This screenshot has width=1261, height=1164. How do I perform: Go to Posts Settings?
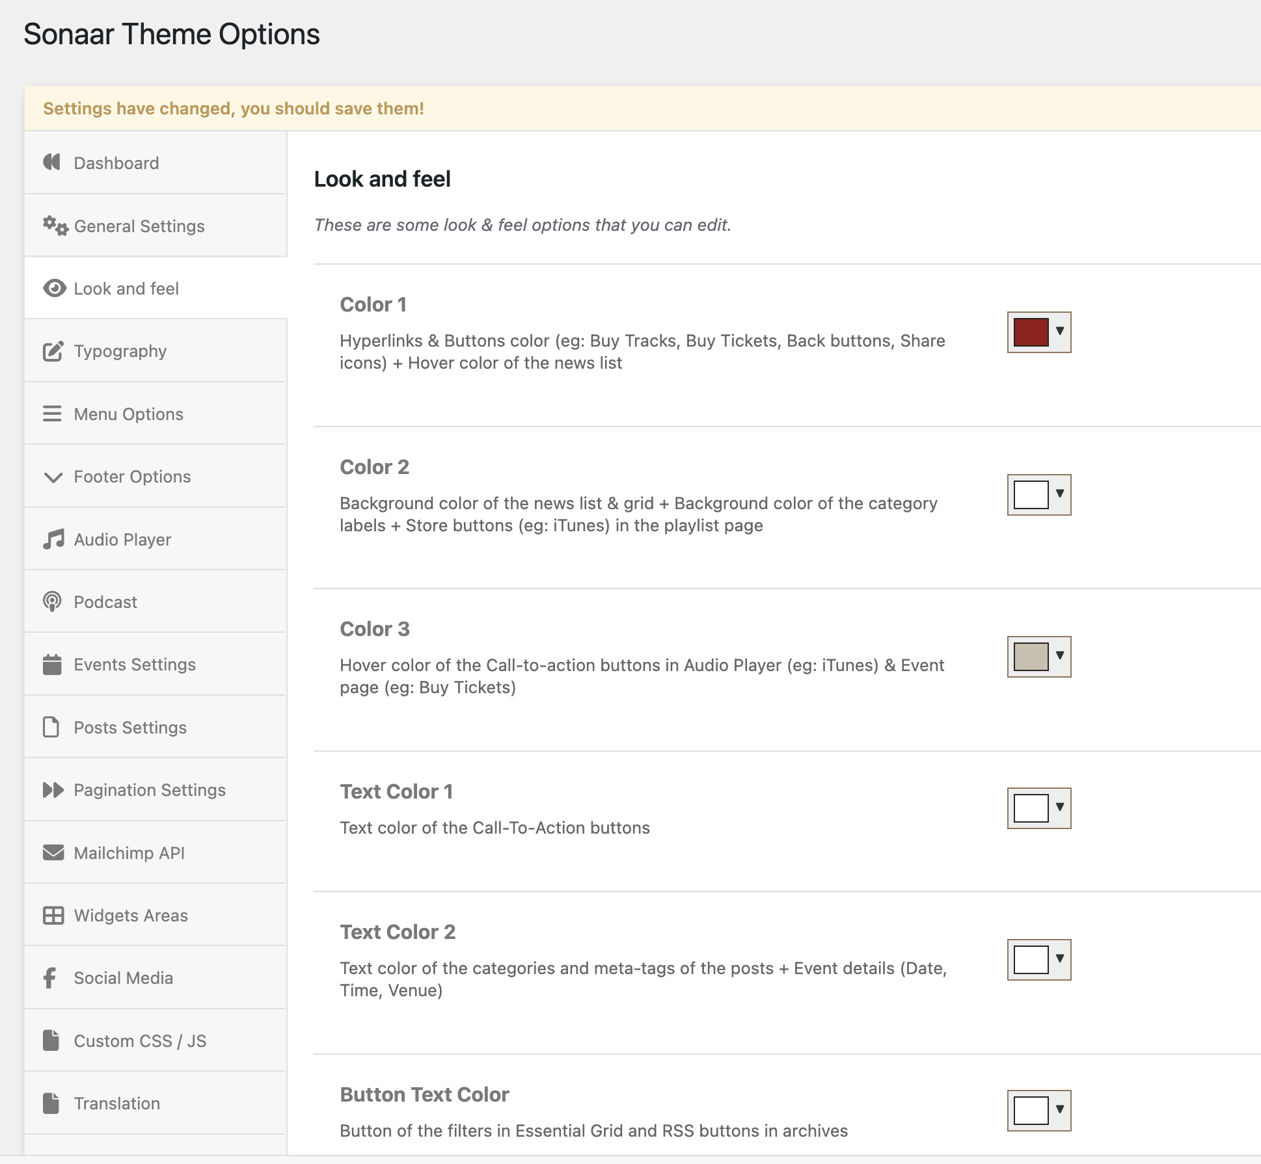(130, 727)
